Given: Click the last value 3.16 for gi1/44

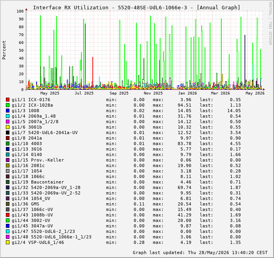Looking at the screenshot, I should pos(235,220).
